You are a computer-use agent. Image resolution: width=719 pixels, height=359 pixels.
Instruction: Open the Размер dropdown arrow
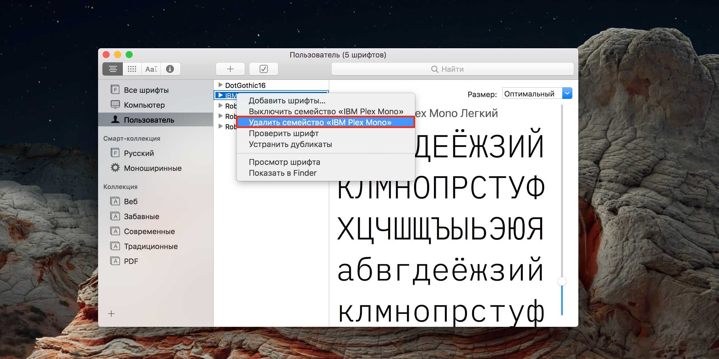[x=567, y=93]
